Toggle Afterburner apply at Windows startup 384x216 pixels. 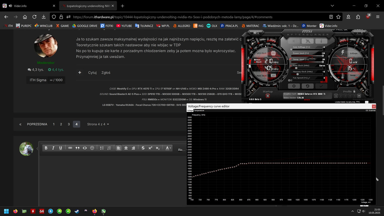point(268,96)
